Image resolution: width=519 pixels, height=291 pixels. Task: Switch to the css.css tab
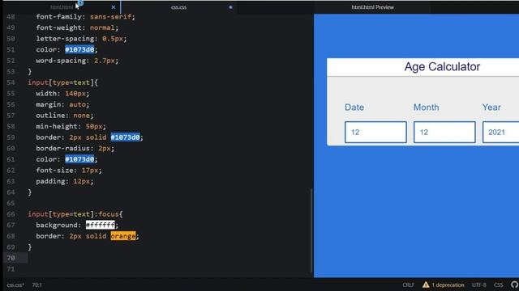178,7
